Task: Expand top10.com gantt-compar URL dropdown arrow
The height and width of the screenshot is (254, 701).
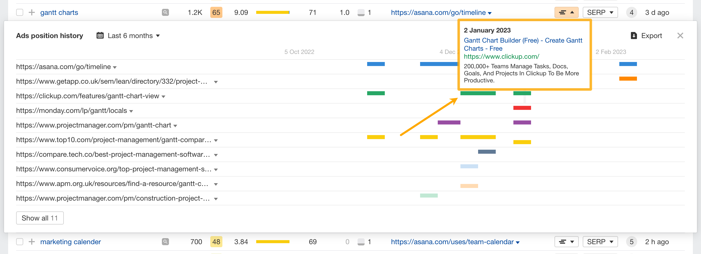Action: coord(216,141)
